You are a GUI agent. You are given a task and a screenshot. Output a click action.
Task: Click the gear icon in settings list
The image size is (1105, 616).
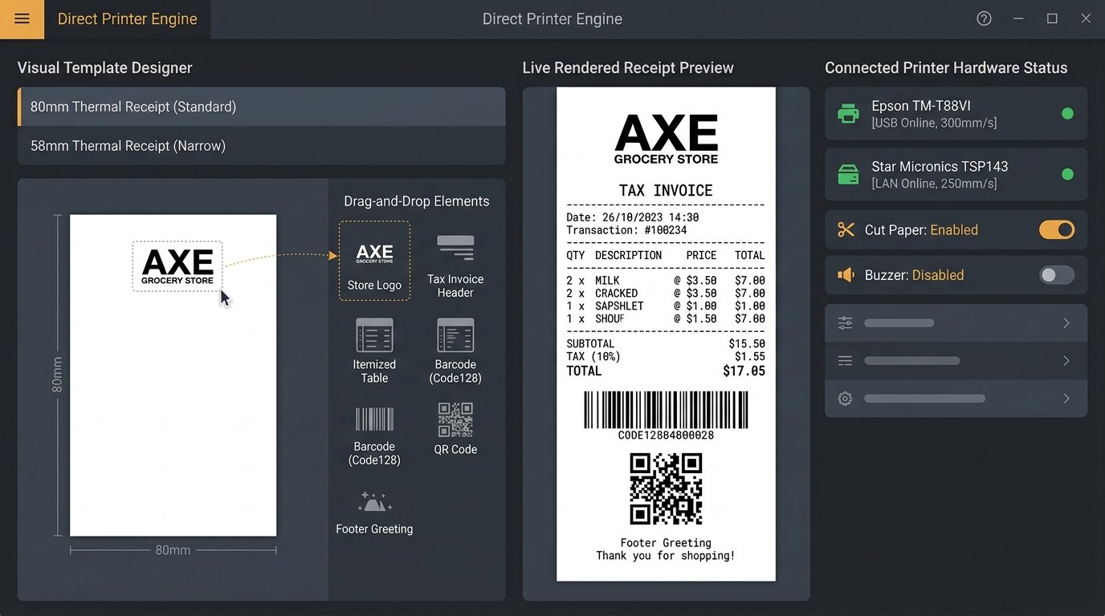845,399
